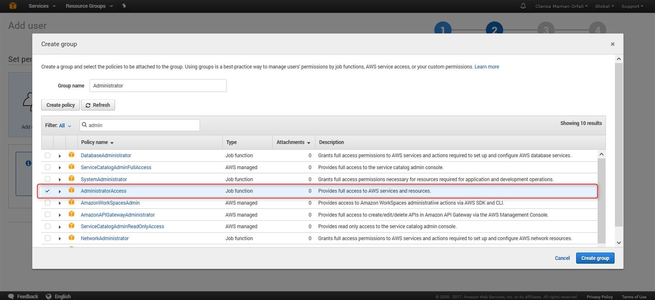
Task: Expand the NetworkAdministrator policy row
Action: click(x=60, y=239)
